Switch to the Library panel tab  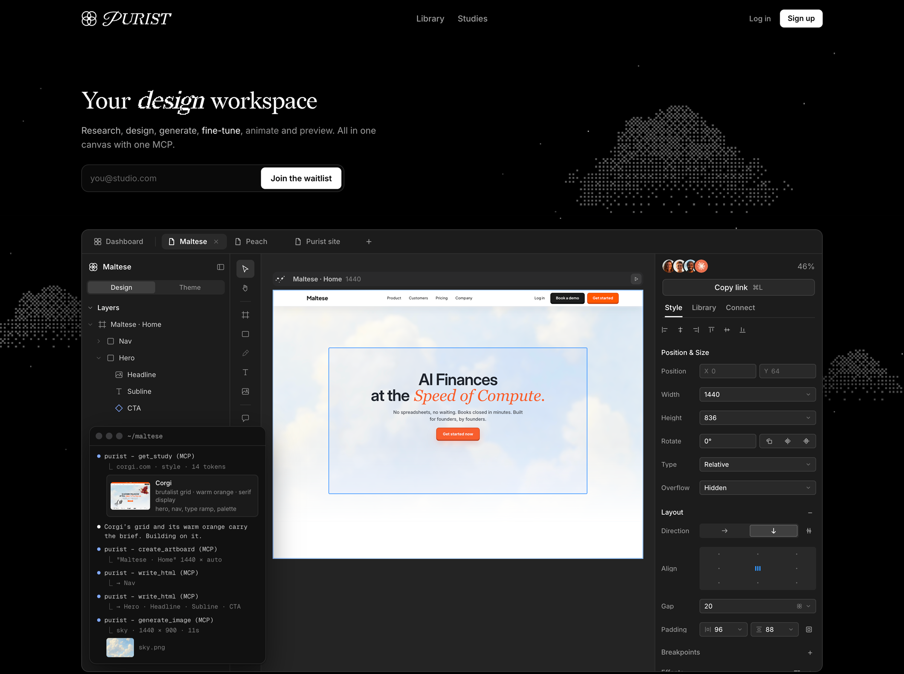(703, 308)
